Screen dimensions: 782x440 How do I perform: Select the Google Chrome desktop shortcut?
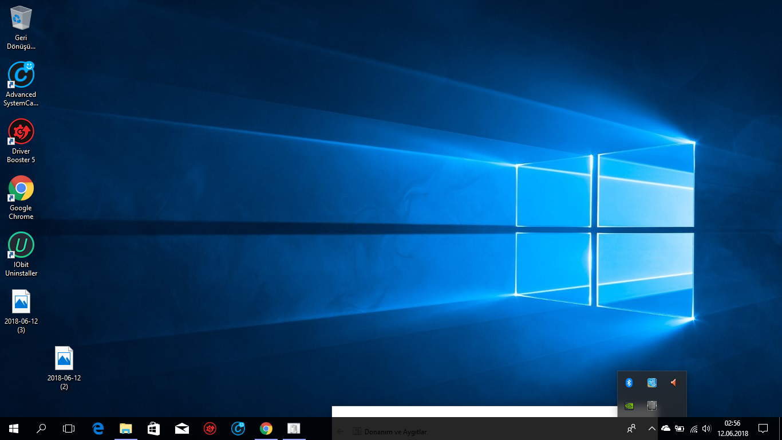[21, 197]
